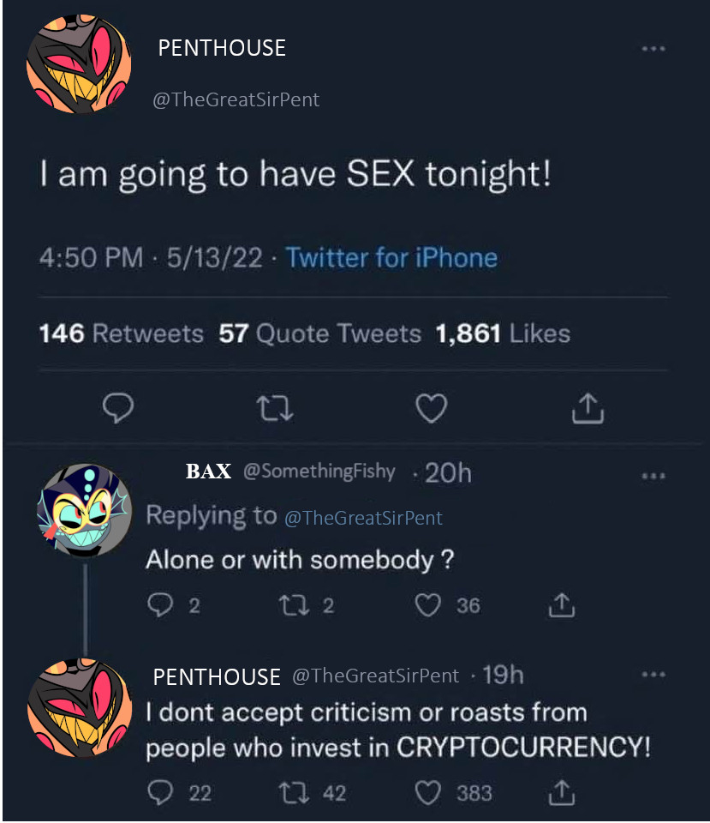Like the CRYPTOCURRENCY reply with 383 likes
710x823 pixels.
(427, 793)
